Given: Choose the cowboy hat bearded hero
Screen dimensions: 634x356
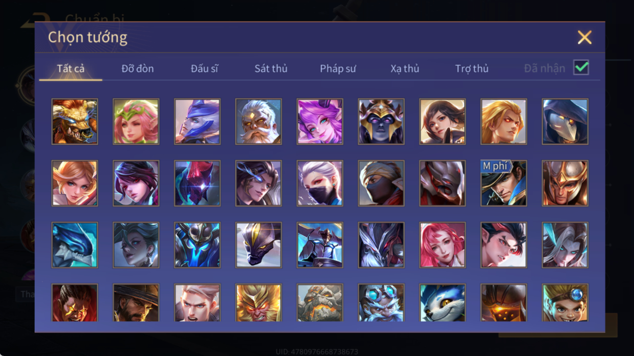Looking at the screenshot, I should [x=136, y=303].
